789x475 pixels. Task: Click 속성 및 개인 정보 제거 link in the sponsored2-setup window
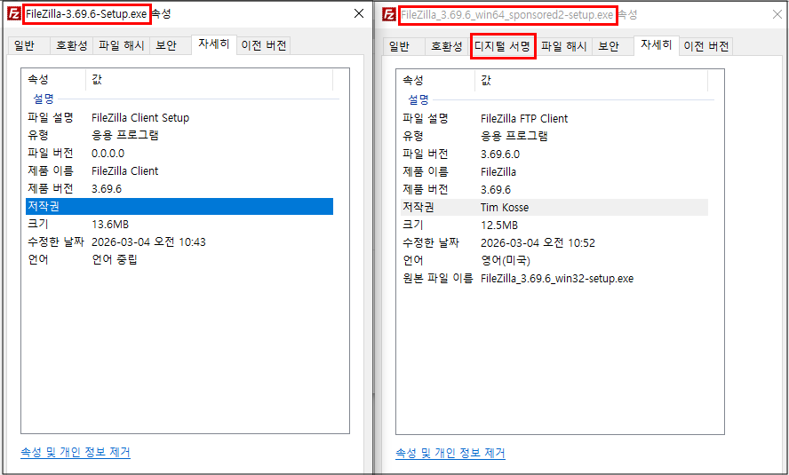[x=450, y=454]
